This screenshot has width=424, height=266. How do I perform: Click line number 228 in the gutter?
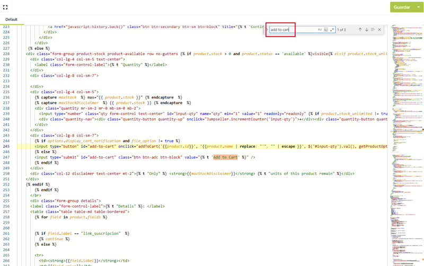coord(6,53)
